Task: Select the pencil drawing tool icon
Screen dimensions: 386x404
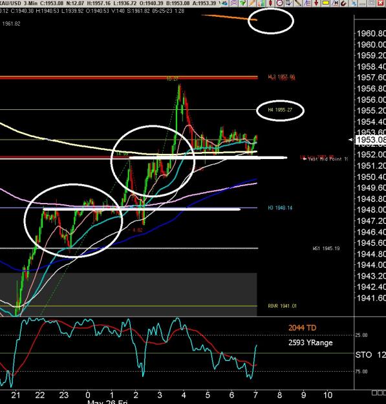Action: pos(252,3)
